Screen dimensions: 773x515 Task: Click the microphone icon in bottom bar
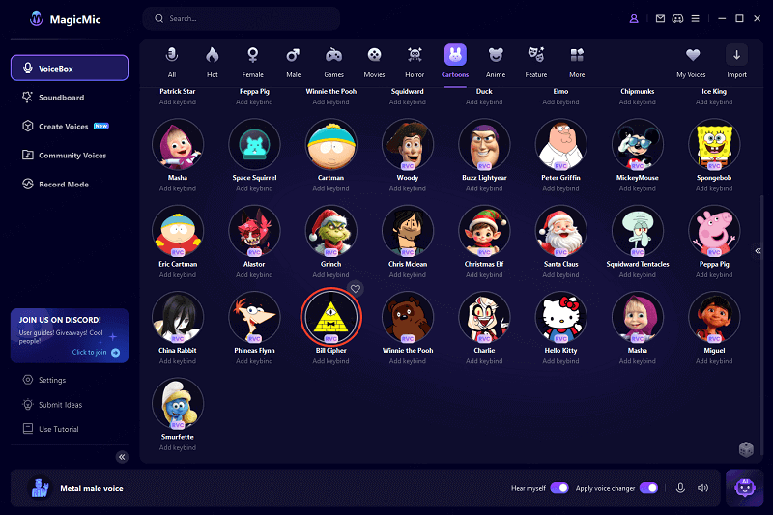pyautogui.click(x=681, y=488)
